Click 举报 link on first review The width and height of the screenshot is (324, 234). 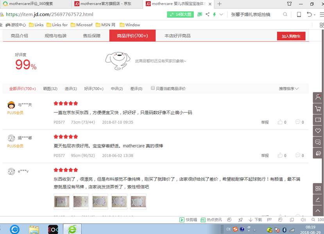coord(265,122)
